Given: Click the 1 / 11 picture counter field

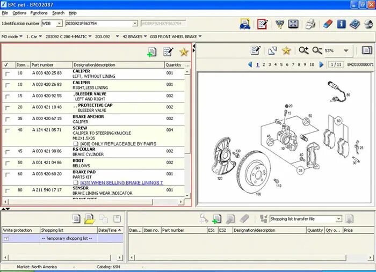Looking at the screenshot, I should (x=336, y=65).
